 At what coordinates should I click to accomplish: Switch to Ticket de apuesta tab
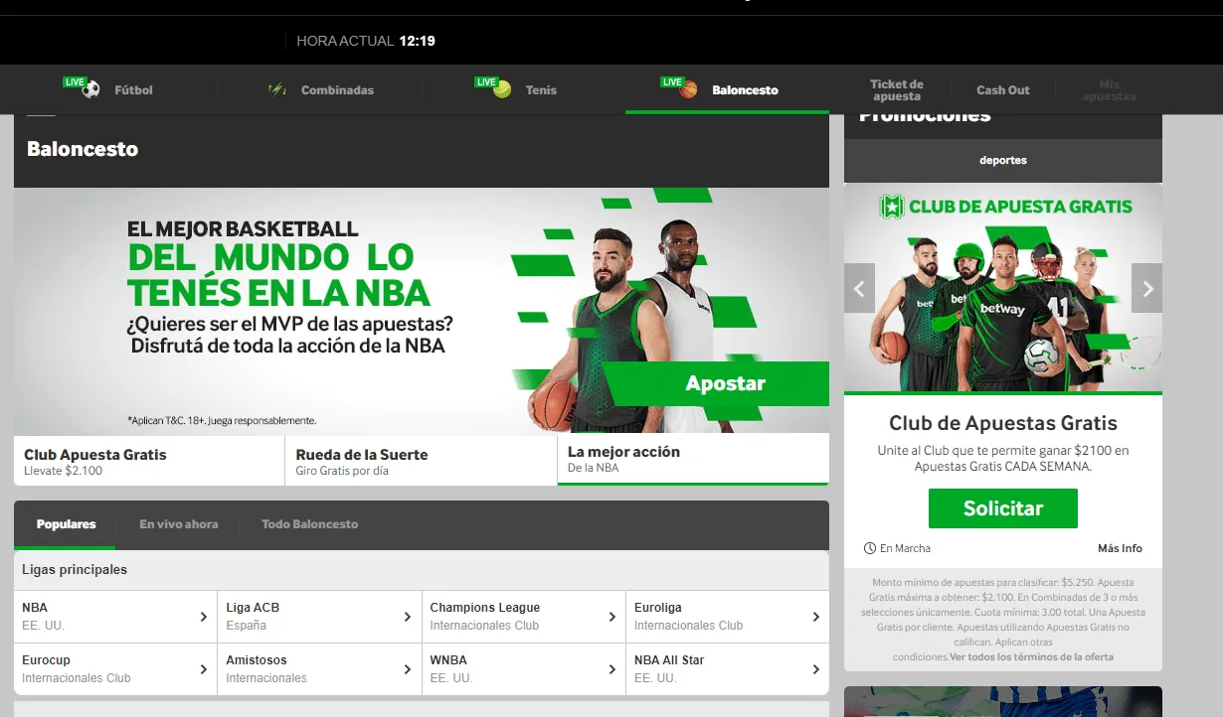click(897, 90)
